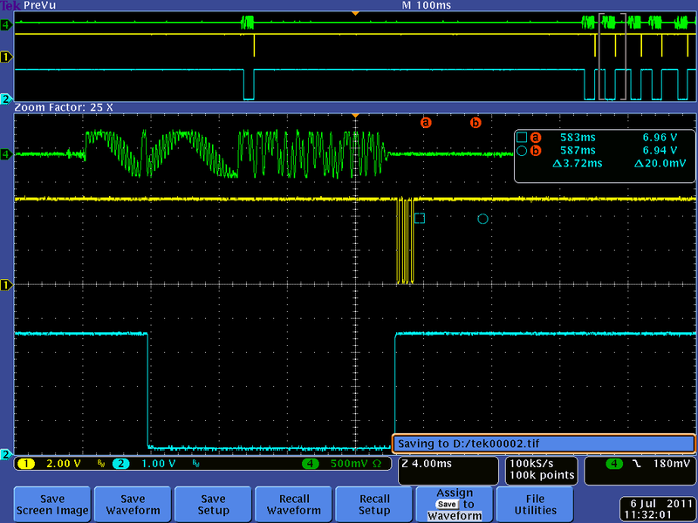
Task: Click the orange cursor 'a' label above the trace
Action: 425,122
